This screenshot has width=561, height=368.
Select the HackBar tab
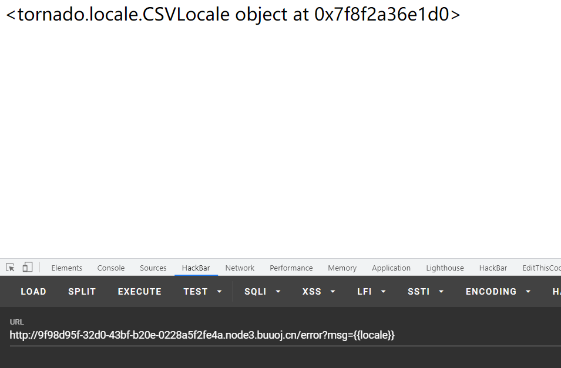click(196, 268)
